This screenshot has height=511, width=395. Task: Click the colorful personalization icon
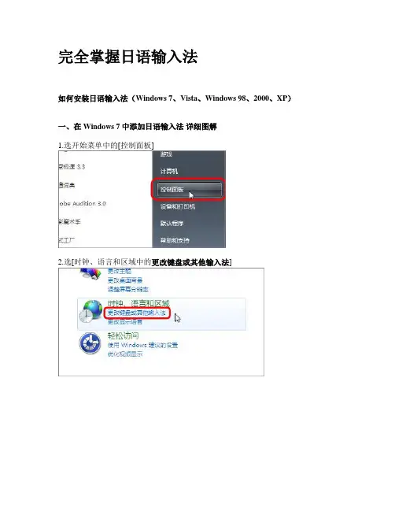coord(90,274)
